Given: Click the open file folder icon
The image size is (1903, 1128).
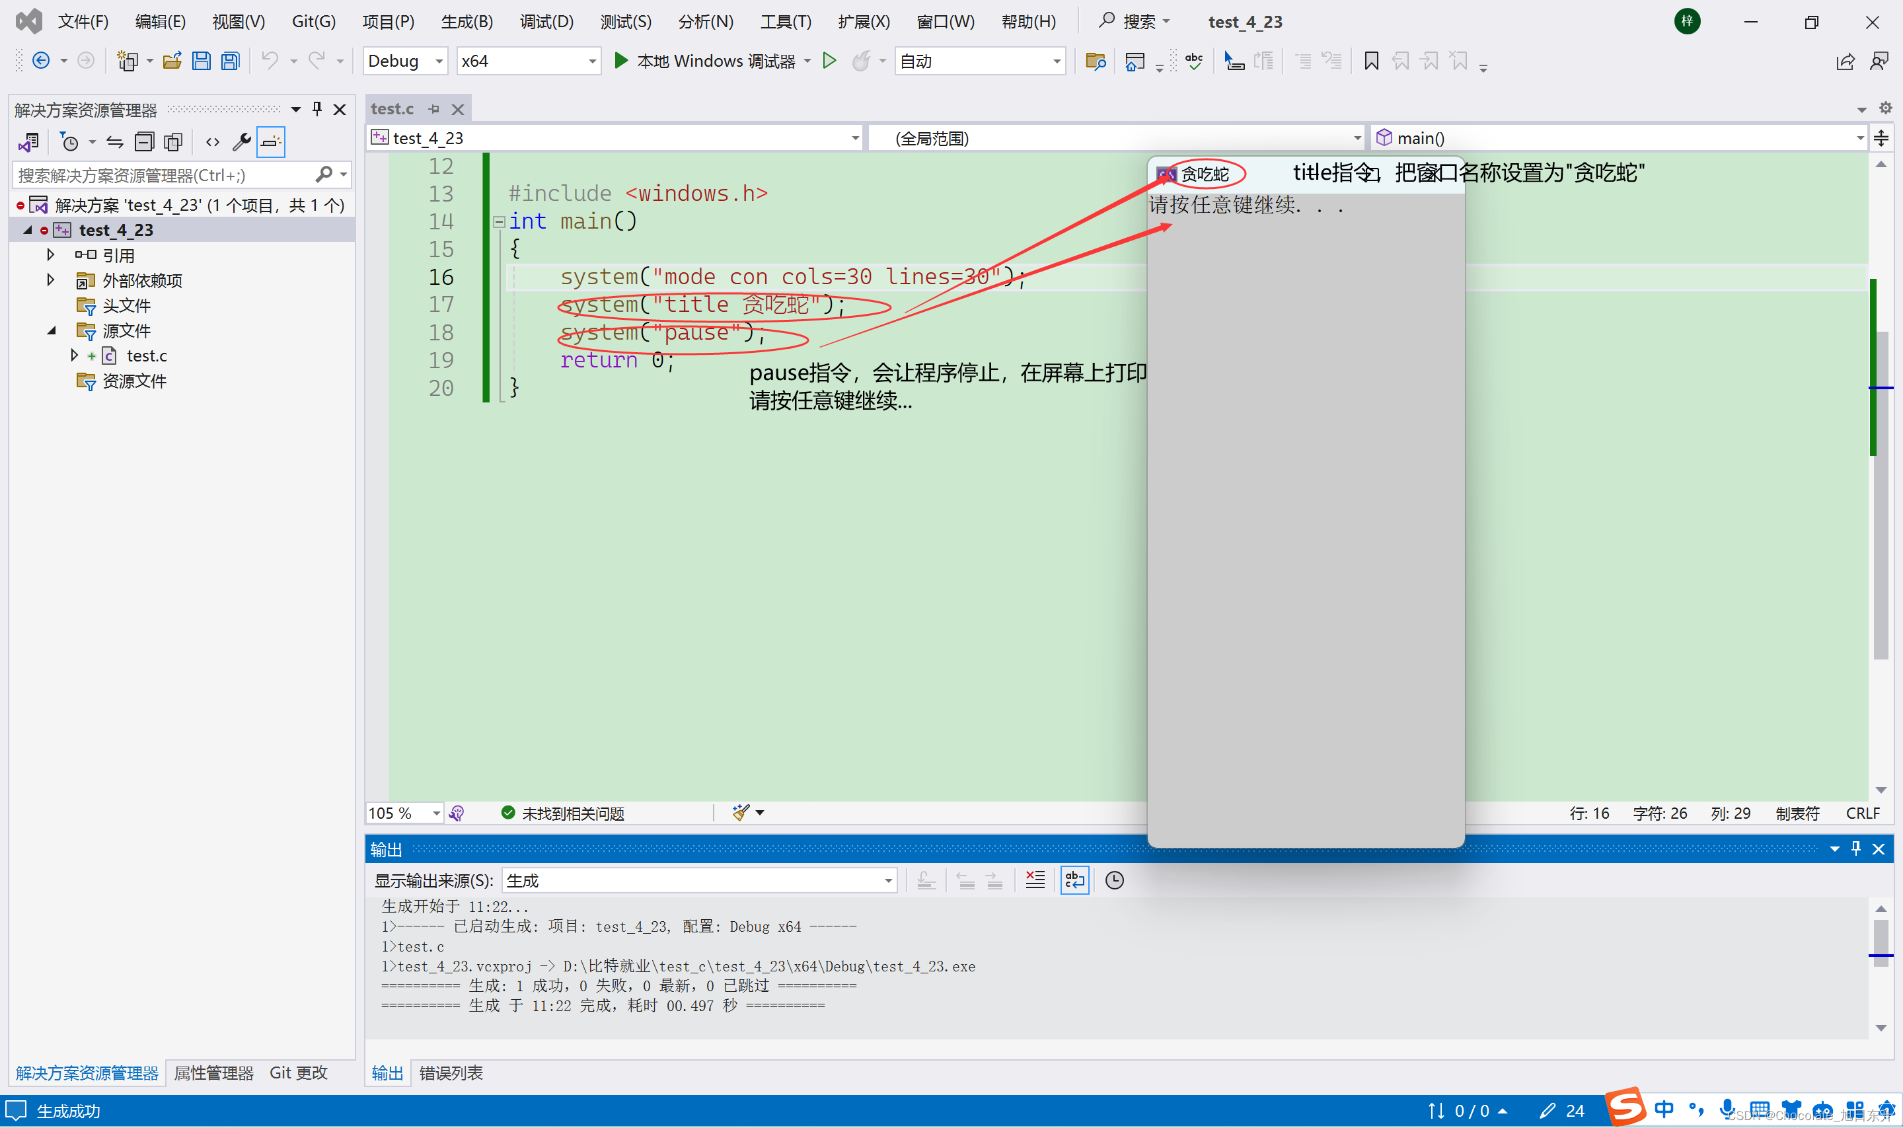Looking at the screenshot, I should point(172,61).
